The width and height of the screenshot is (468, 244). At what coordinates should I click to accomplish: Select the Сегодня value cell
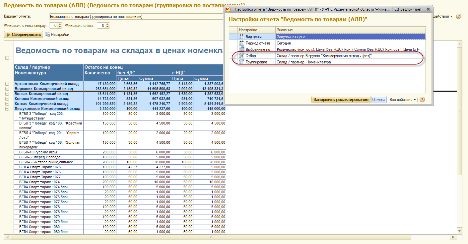[x=351, y=43]
